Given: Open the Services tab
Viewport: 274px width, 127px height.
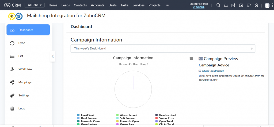Looking at the screenshot, I should (138, 5).
